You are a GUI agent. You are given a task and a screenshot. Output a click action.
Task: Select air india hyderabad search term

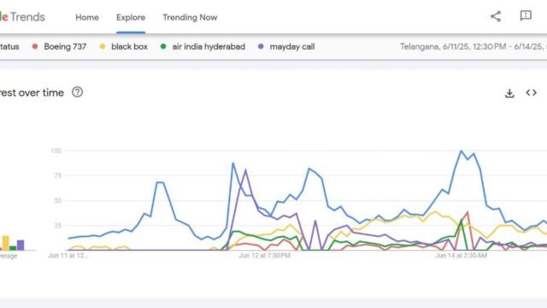coord(209,47)
